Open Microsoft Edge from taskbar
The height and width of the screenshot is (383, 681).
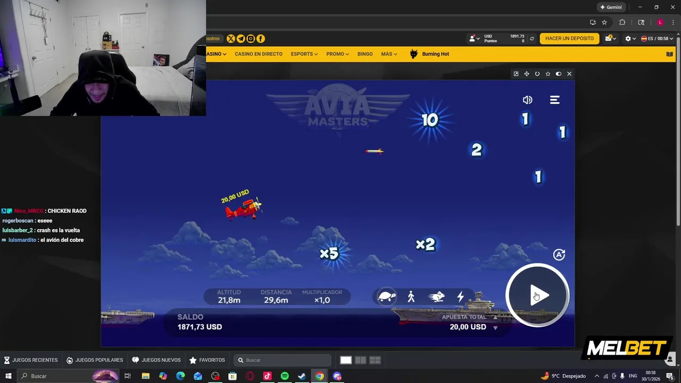[x=180, y=376]
